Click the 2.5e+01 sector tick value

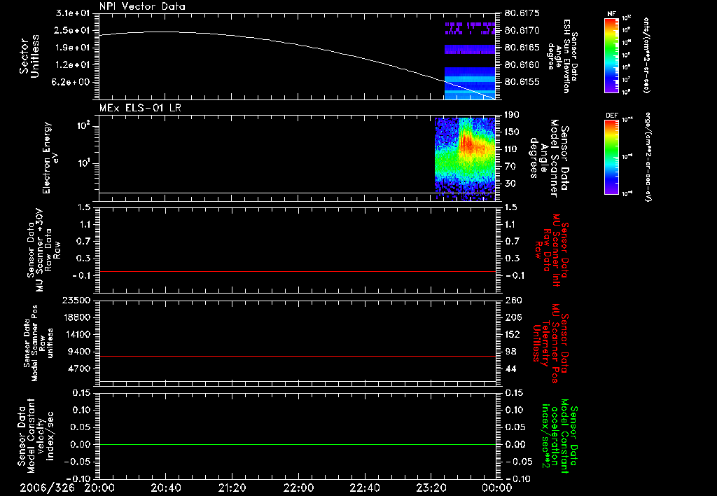click(73, 30)
